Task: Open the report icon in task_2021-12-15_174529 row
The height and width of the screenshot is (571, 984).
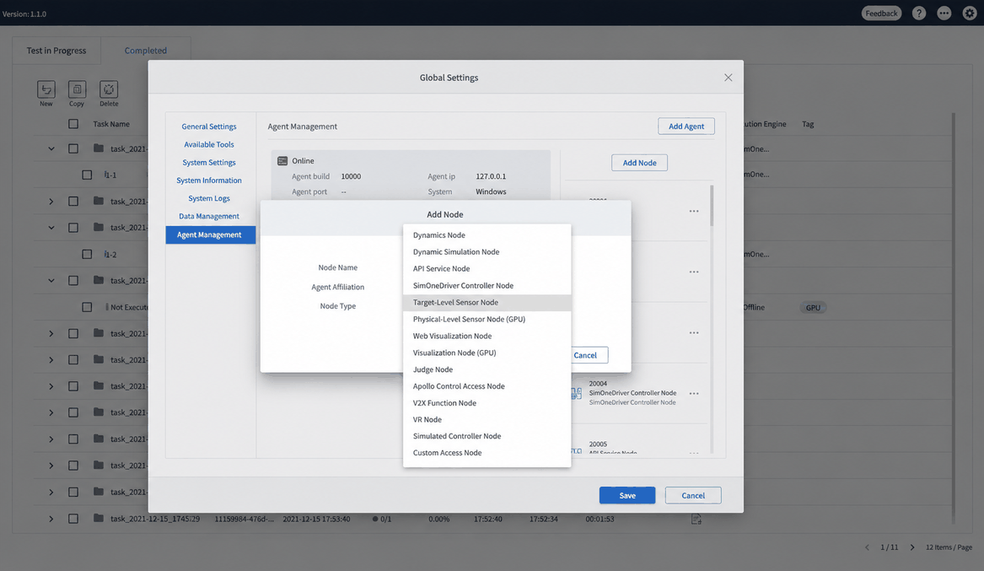Action: [696, 519]
